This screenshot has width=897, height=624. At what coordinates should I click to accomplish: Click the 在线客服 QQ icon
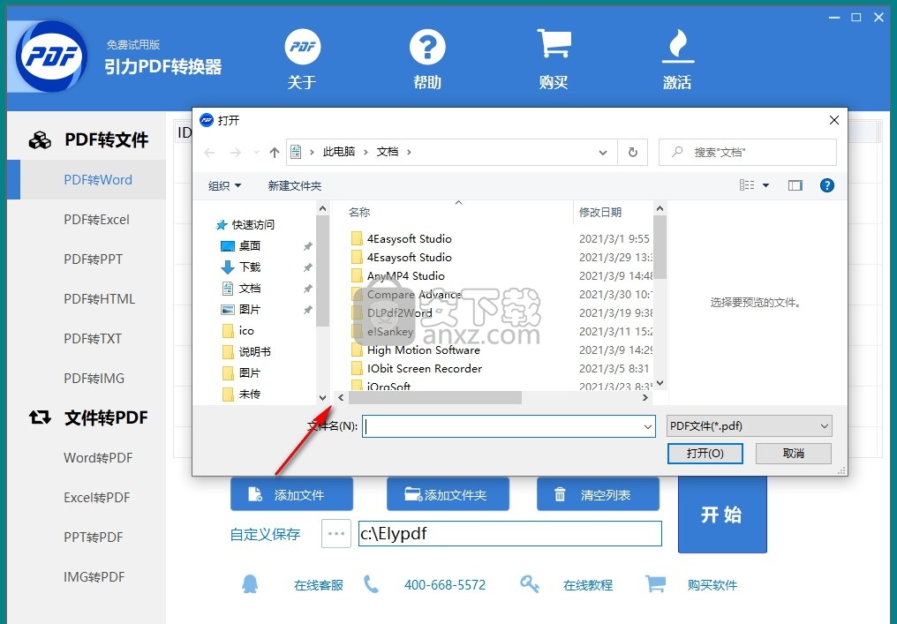point(250,584)
